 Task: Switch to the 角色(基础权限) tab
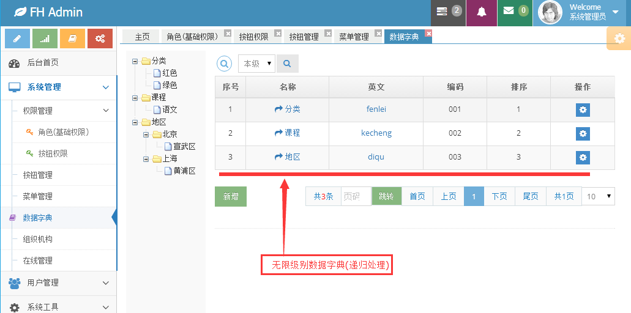click(192, 37)
